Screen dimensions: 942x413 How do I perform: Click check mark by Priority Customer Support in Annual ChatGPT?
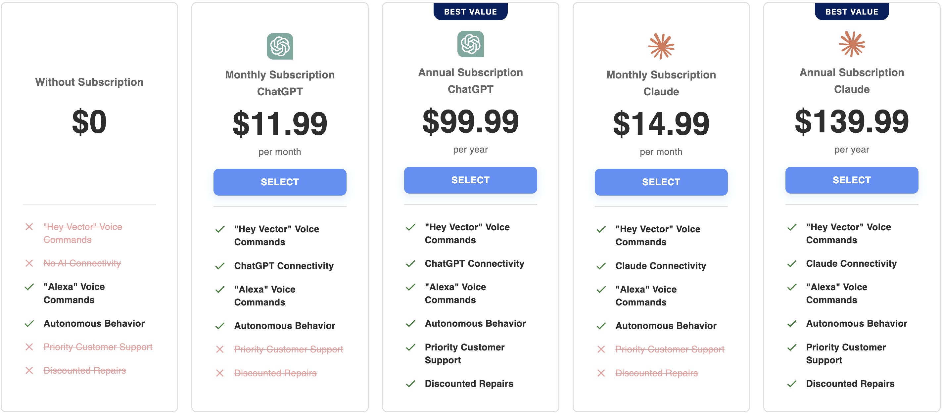(x=410, y=347)
